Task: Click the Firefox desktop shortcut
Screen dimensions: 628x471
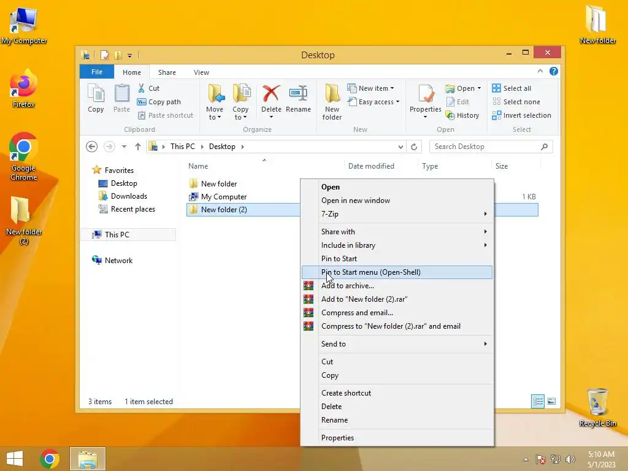Action: 24,89
